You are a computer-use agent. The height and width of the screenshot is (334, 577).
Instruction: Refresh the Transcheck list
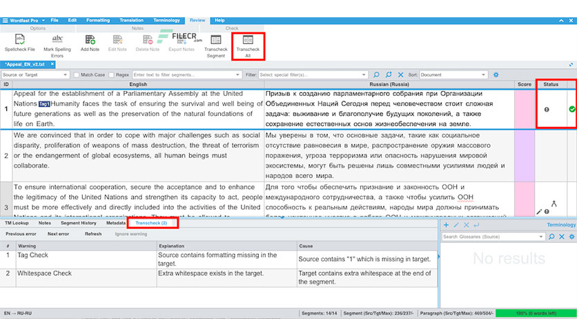[93, 234]
